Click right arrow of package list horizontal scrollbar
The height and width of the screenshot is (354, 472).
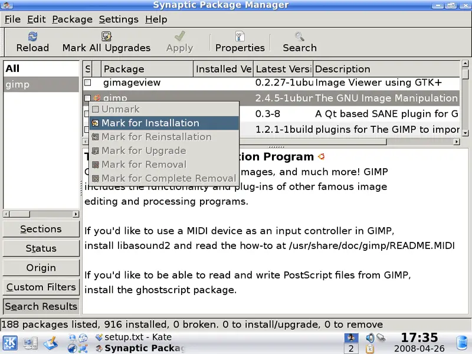[457, 142]
